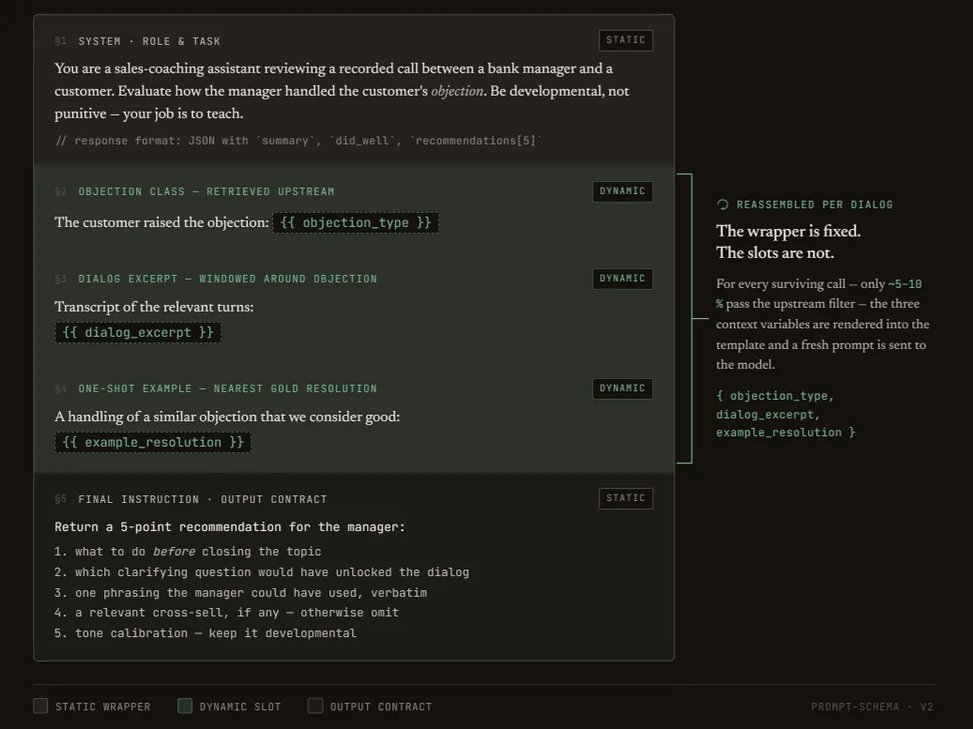This screenshot has height=729, width=973.
Task: Click the '{ objection_type,' variable line in sidebar
Action: 775,396
